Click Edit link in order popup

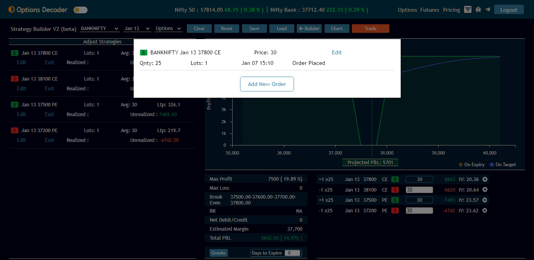coord(337,52)
